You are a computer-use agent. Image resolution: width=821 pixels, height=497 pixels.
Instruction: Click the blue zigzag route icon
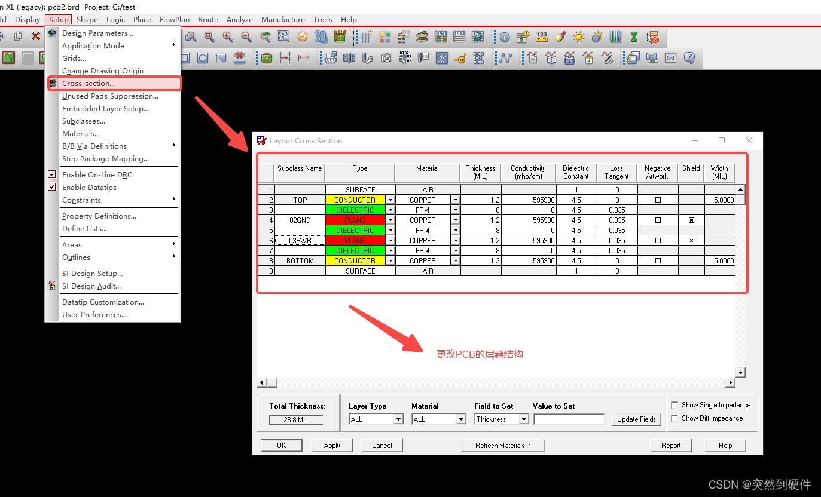505,58
